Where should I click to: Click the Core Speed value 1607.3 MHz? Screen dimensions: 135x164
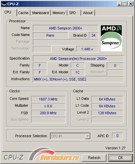[48, 99]
